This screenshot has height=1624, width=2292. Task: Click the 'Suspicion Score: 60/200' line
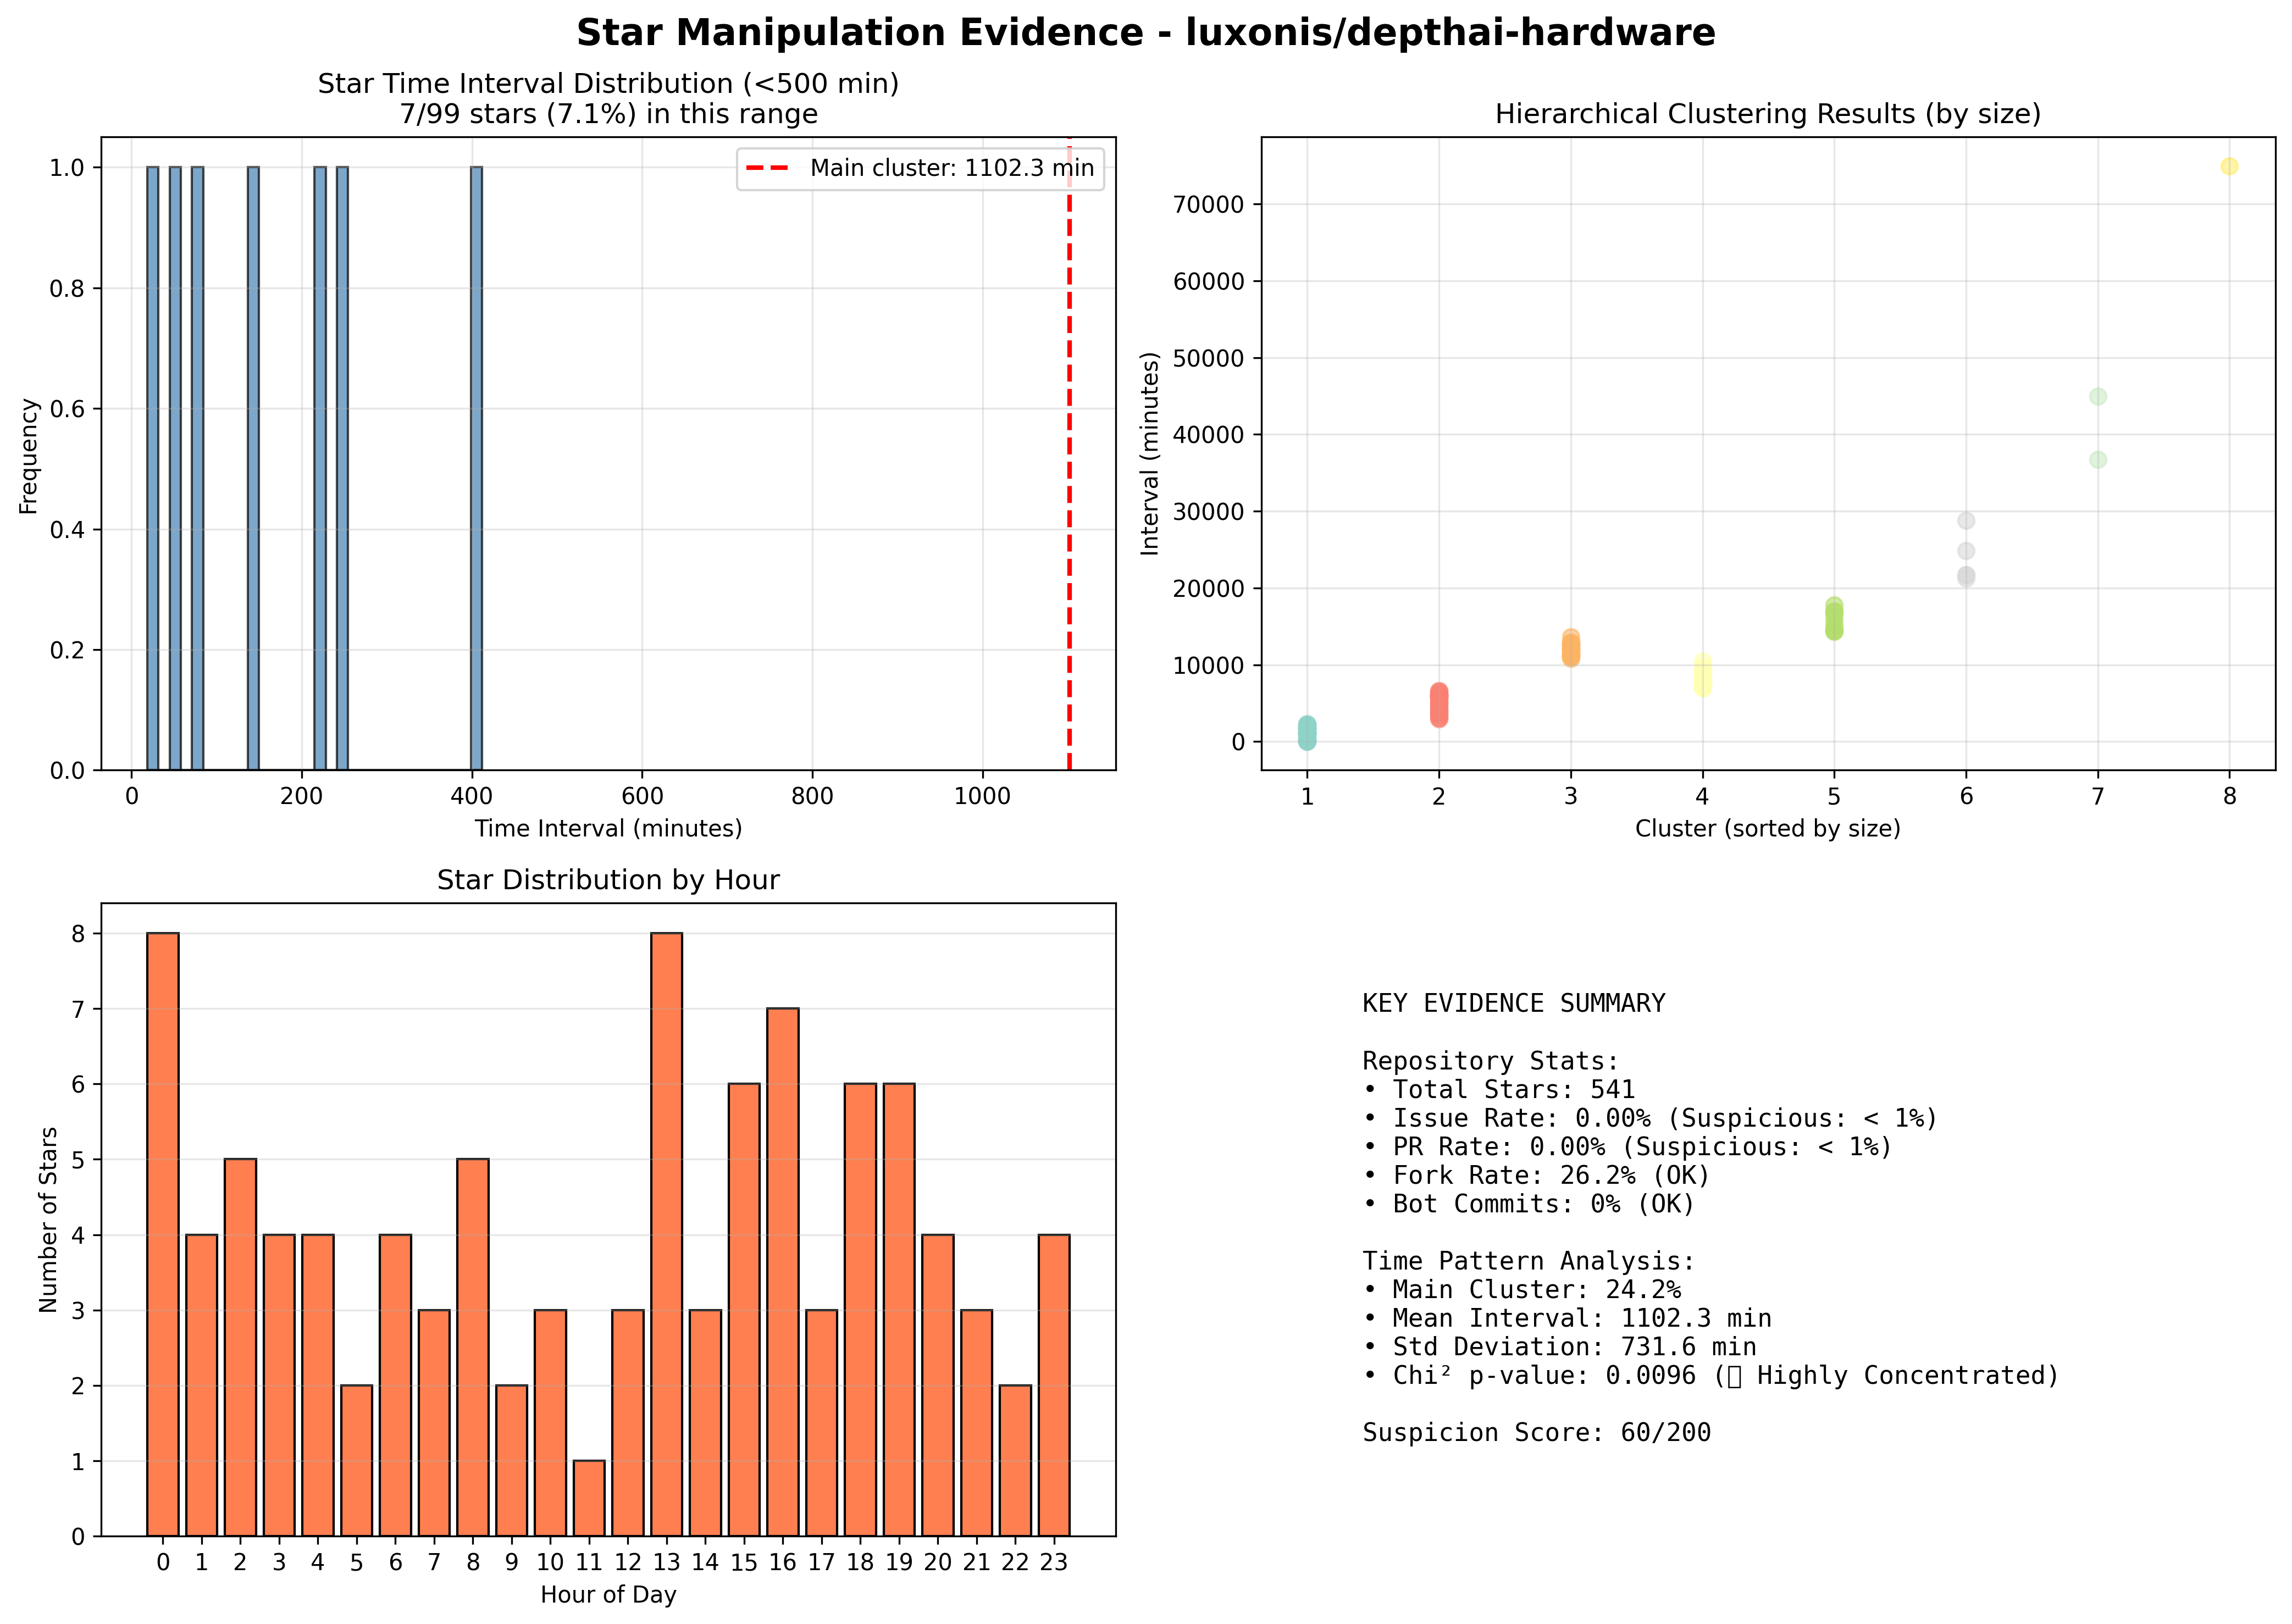(1536, 1433)
